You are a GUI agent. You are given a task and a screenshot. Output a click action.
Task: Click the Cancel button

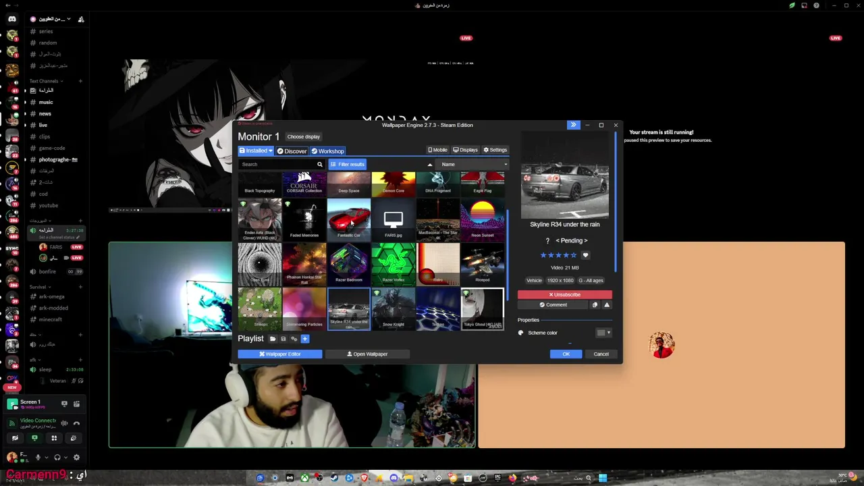pyautogui.click(x=601, y=354)
